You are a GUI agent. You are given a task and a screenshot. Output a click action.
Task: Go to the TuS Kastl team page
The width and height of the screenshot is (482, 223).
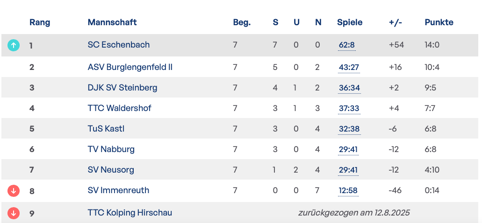pyautogui.click(x=106, y=129)
